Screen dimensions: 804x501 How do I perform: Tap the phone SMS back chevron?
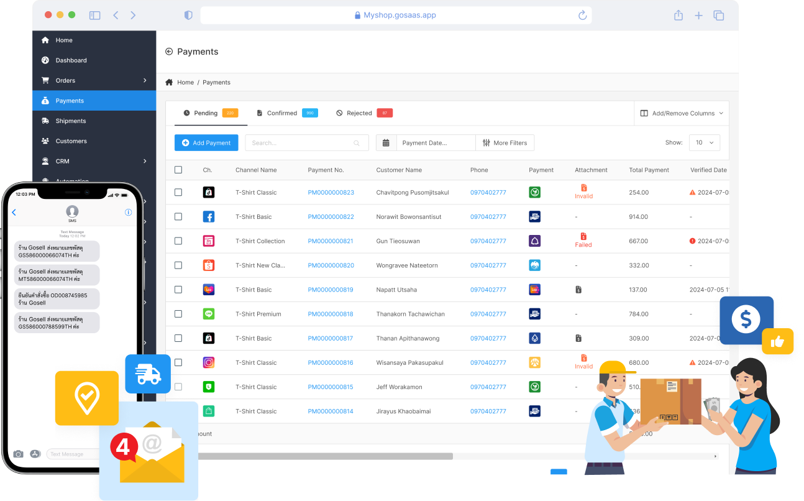click(x=14, y=213)
